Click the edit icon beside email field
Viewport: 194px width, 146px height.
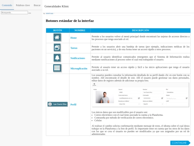tap(139, 98)
